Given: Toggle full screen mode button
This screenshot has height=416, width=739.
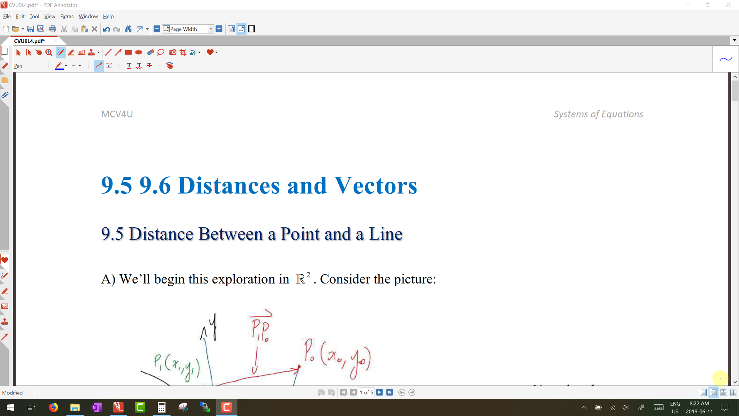Looking at the screenshot, I should pyautogui.click(x=251, y=29).
